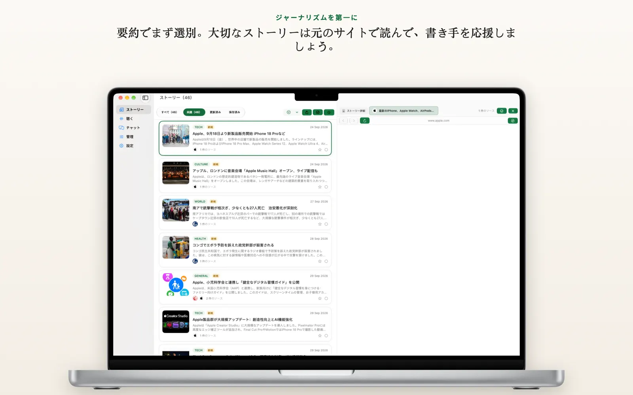
Task: Open the 健全なデジタル習慣ガイド story title
Action: (246, 282)
